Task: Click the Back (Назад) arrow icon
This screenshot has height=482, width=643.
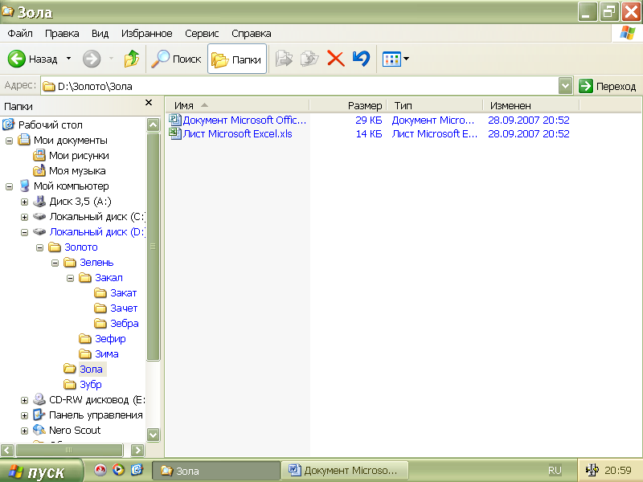Action: (17, 59)
